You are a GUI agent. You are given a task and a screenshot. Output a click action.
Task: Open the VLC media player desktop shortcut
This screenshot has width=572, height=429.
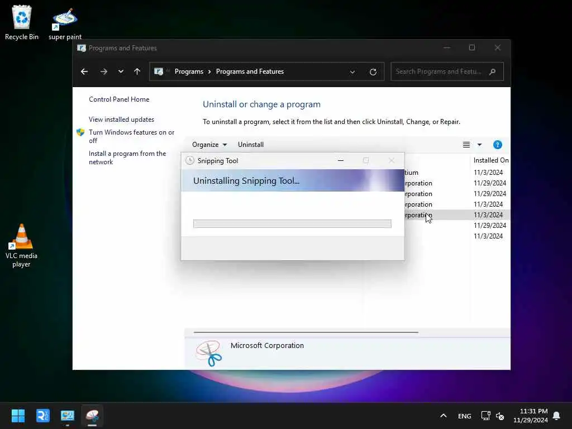tap(22, 245)
